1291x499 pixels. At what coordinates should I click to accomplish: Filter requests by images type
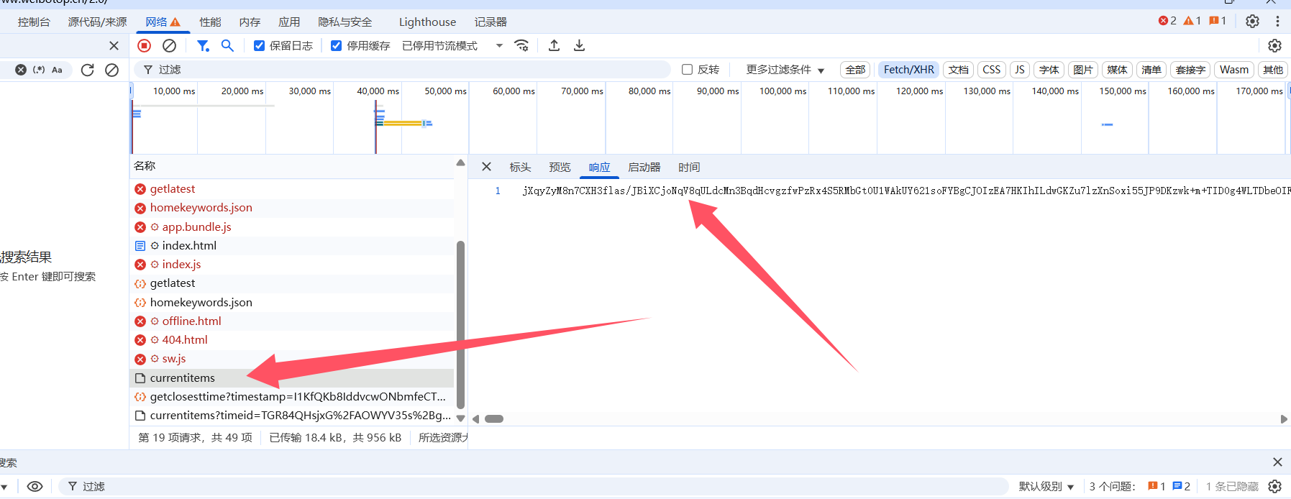coord(1083,70)
